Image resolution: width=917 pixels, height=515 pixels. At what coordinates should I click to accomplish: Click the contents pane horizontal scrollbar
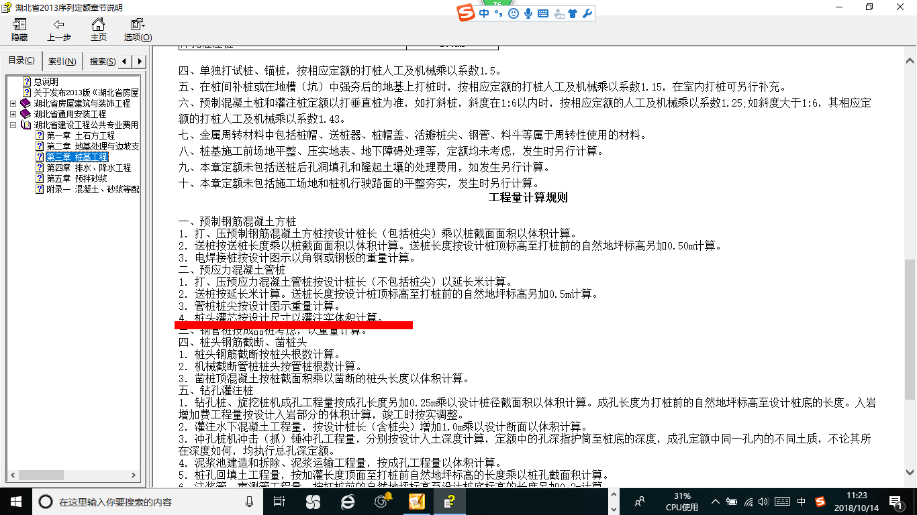74,475
